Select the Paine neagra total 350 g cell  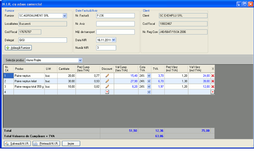pos(29,87)
